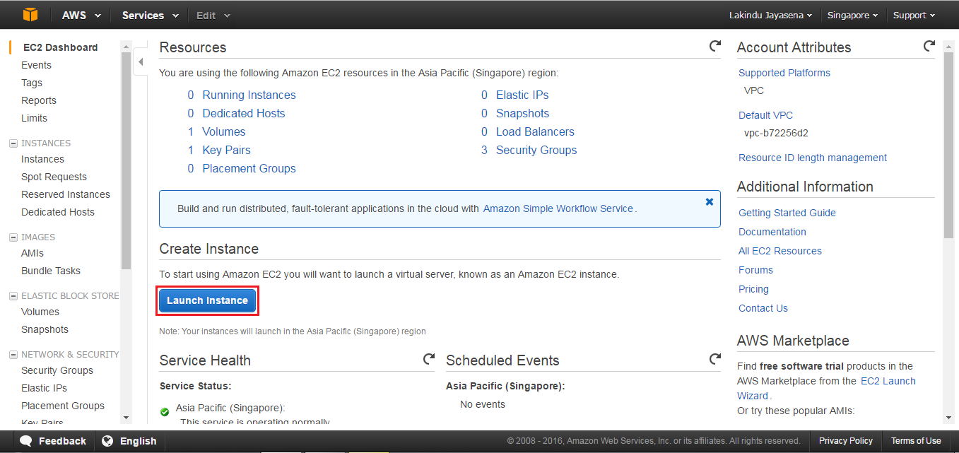959x453 pixels.
Task: Open Reserved Instances in the sidebar
Action: click(66, 194)
